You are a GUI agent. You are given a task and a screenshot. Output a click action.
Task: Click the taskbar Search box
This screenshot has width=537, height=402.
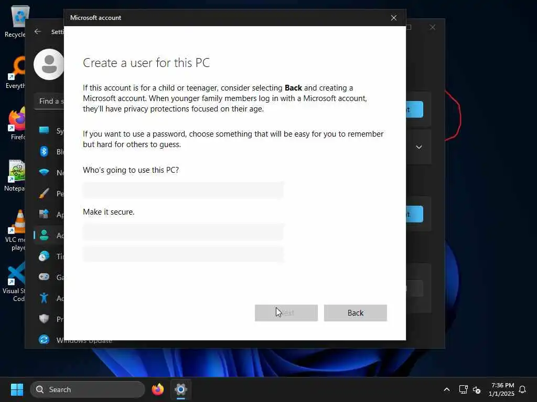point(88,389)
